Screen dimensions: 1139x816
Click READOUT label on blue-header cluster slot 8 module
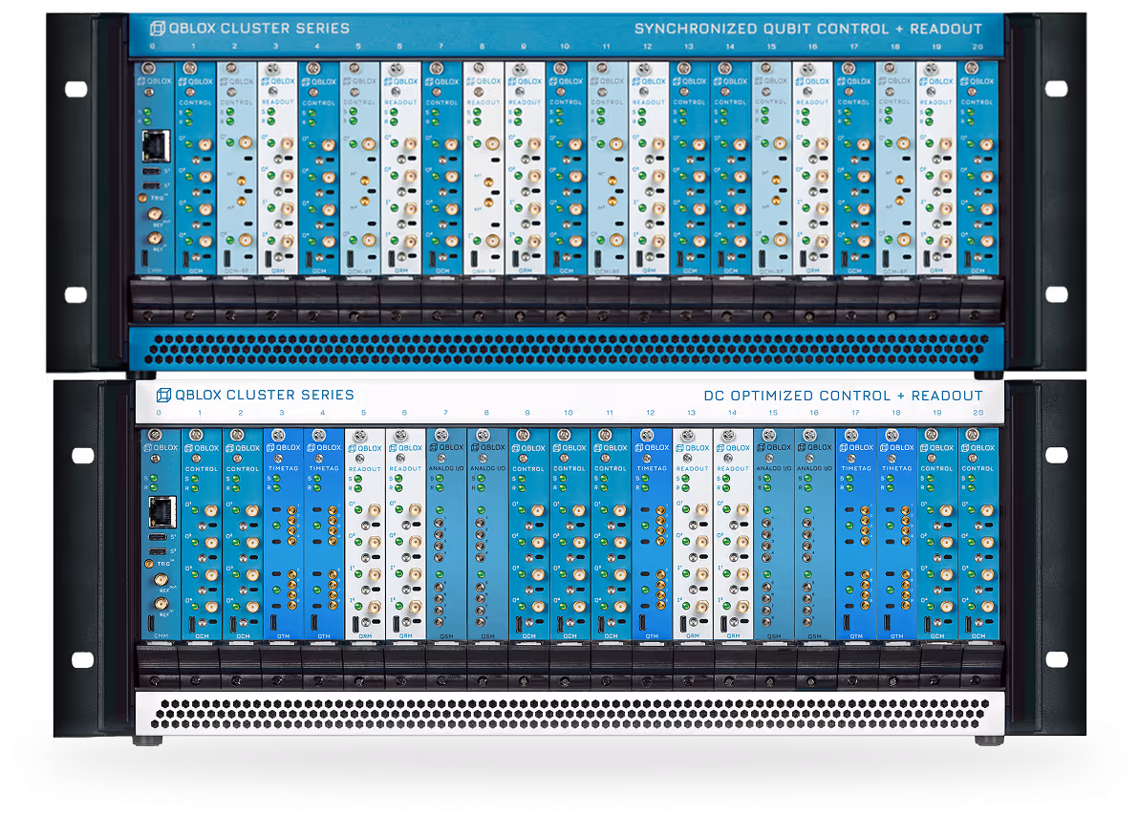coord(484,102)
